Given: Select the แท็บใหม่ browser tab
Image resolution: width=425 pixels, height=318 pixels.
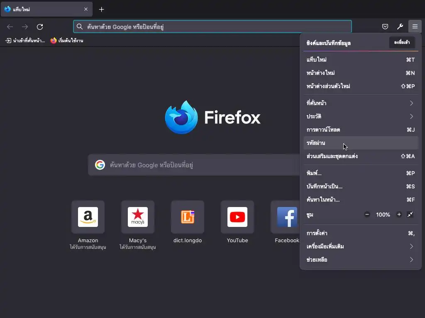Looking at the screenshot, I should pos(46,9).
